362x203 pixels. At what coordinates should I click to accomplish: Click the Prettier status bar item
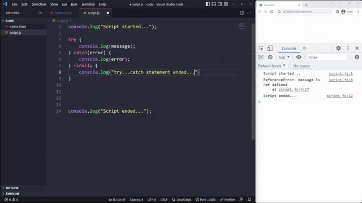click(227, 200)
